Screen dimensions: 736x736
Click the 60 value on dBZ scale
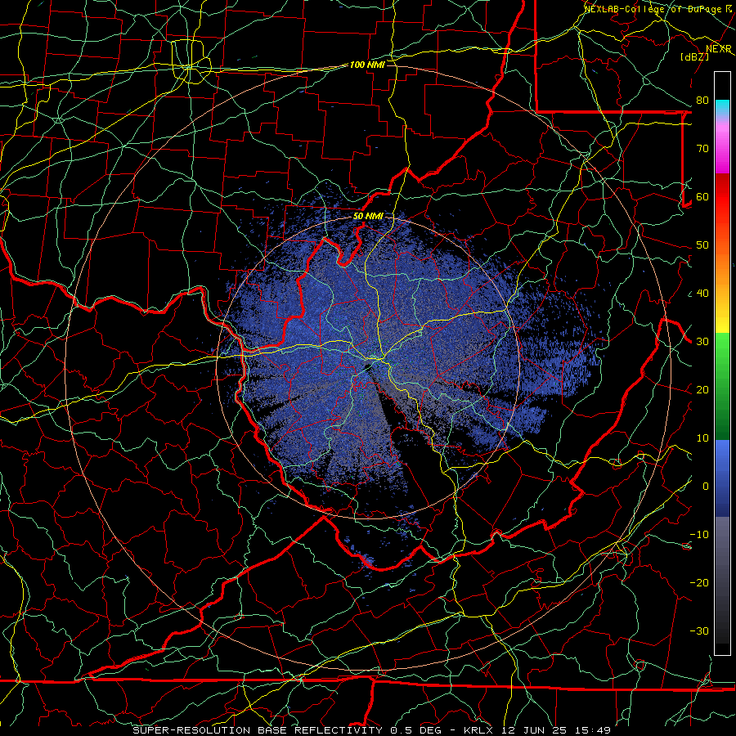point(702,196)
